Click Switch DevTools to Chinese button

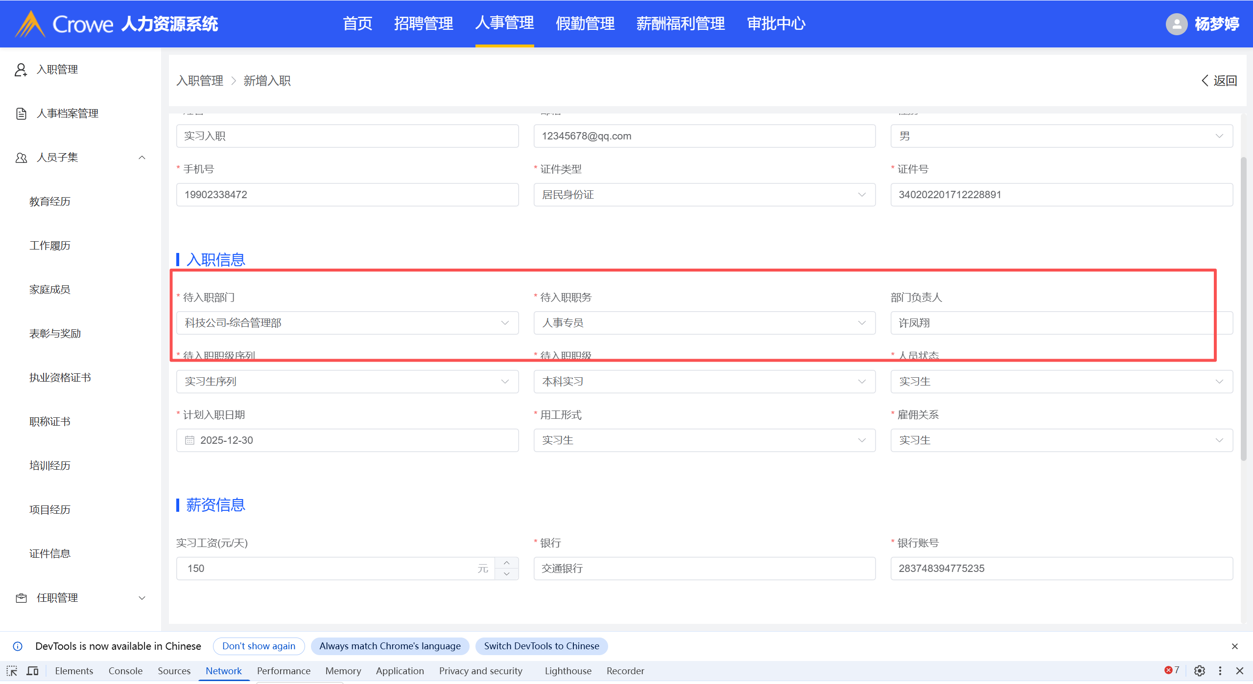coord(541,646)
